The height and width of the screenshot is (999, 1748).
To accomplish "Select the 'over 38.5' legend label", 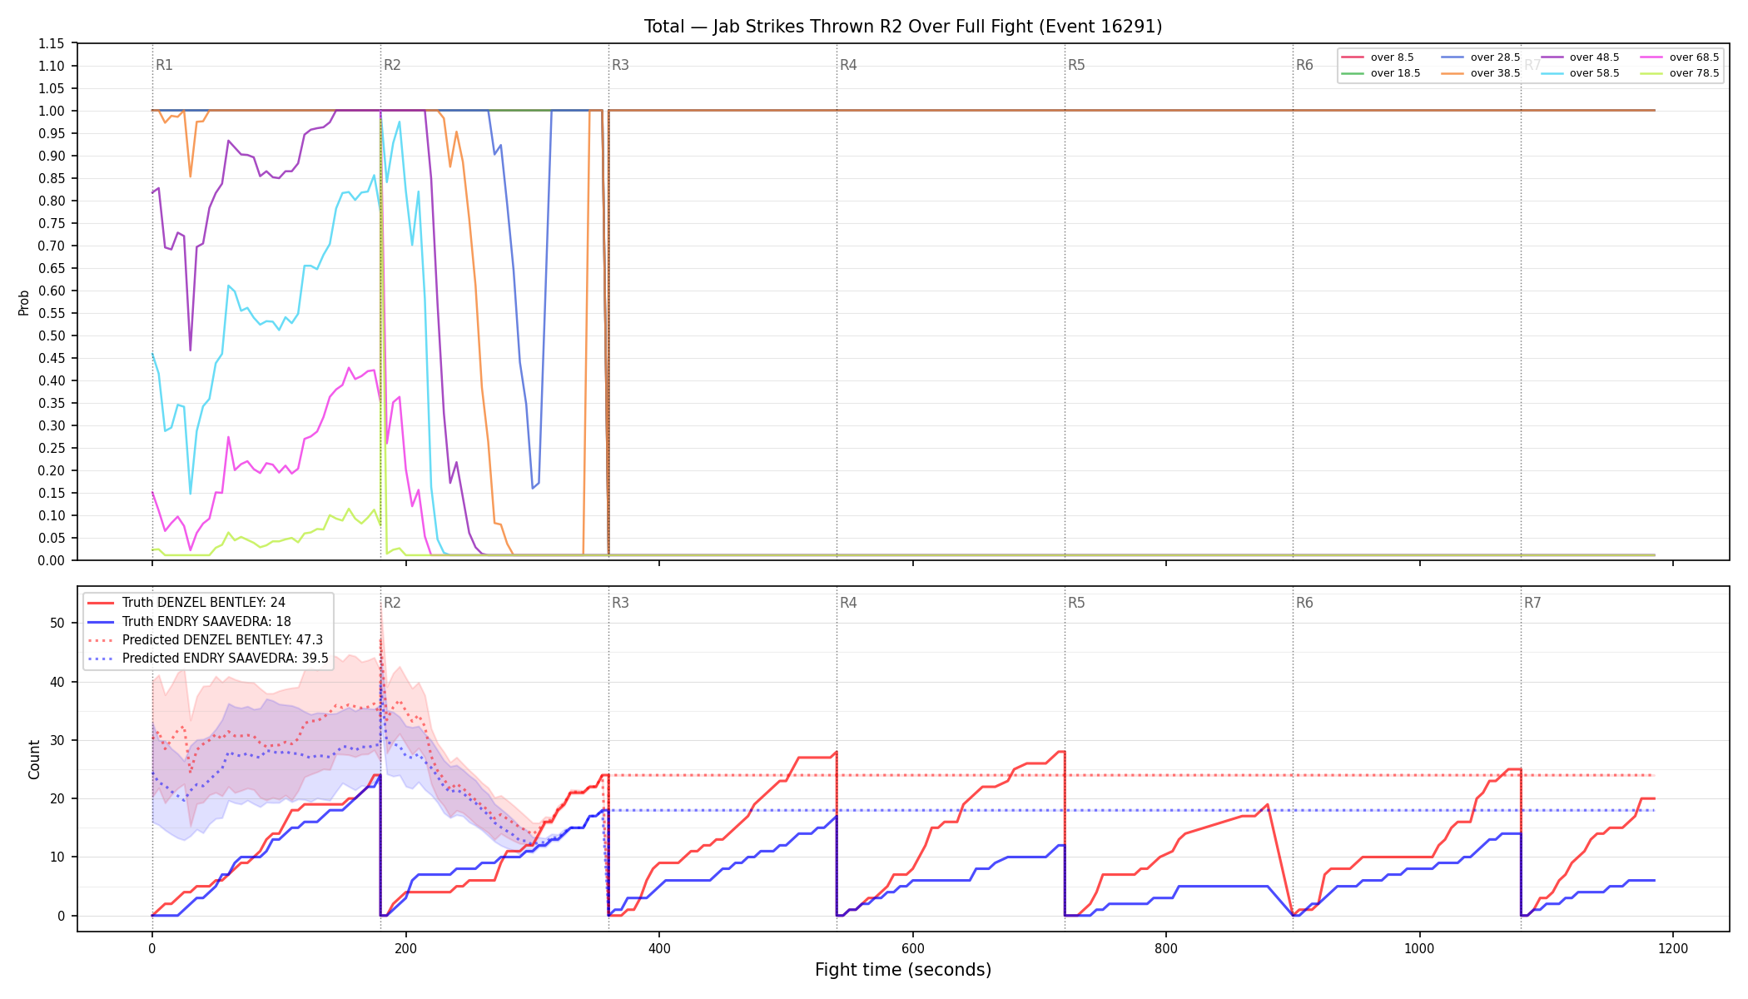I will tap(1496, 73).
